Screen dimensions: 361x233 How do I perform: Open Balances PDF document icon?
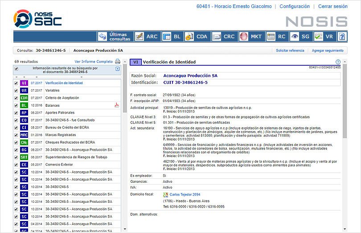tap(117, 105)
